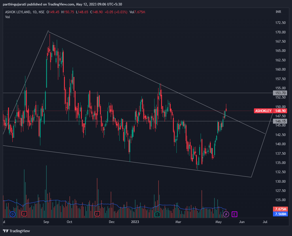Open the TradingView text link beside the logo
292x236 pixels.
tap(20, 231)
